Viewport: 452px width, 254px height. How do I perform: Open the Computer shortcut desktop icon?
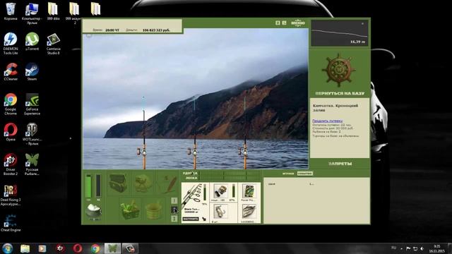tap(32, 13)
